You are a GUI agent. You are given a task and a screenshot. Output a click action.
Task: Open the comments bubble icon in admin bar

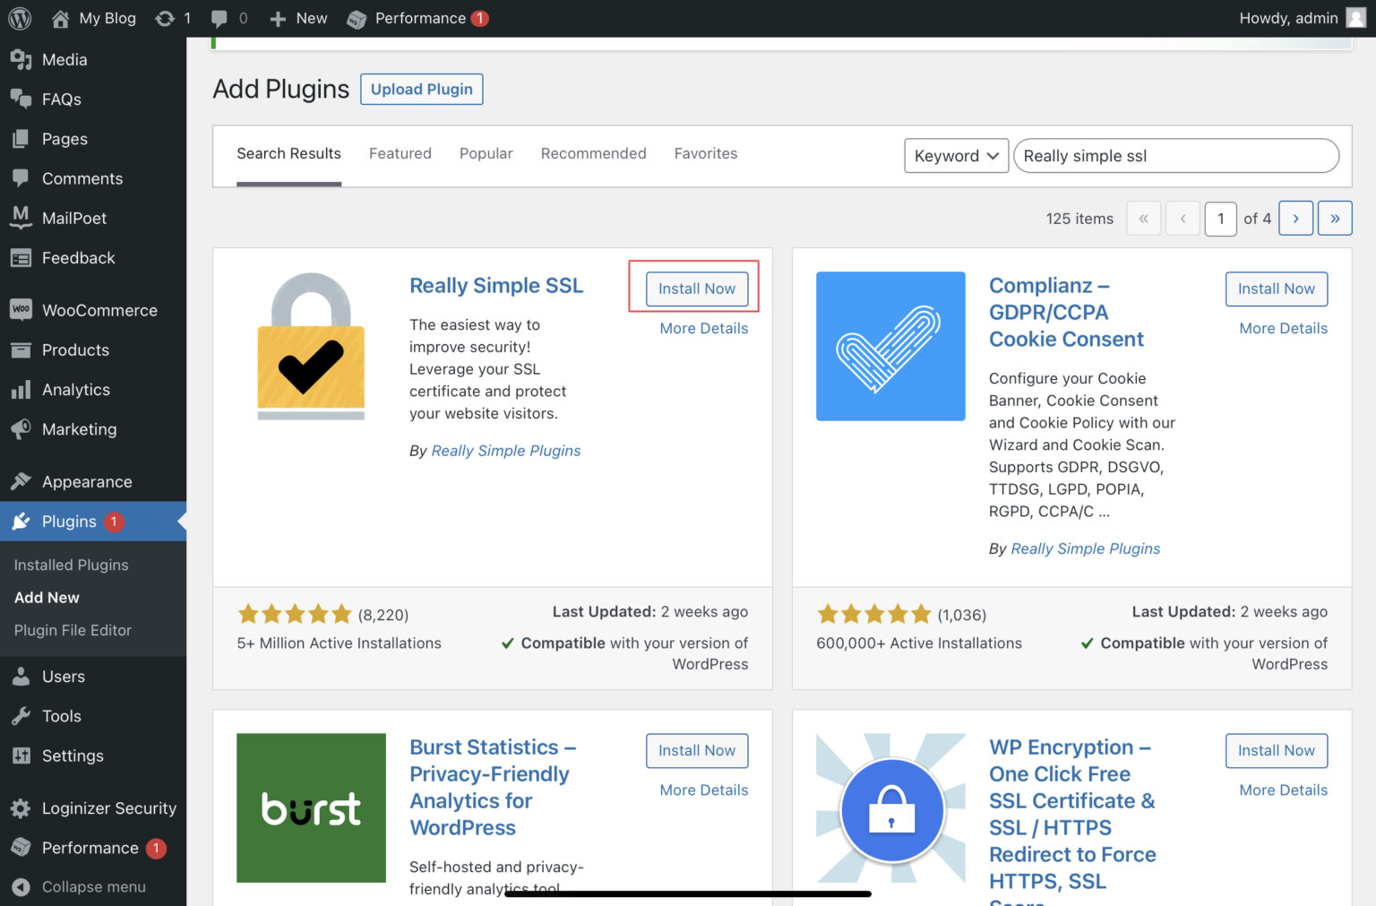[x=219, y=18]
